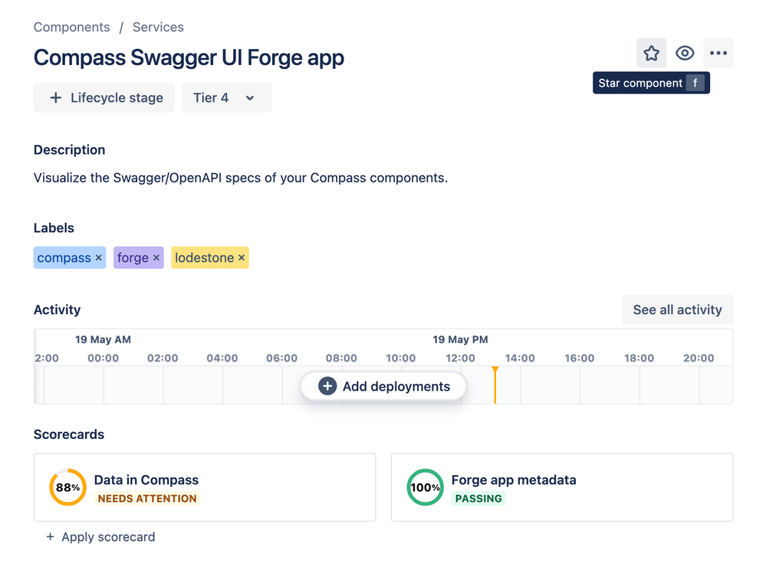
Task: Go to Services breadcrumb
Action: [158, 28]
